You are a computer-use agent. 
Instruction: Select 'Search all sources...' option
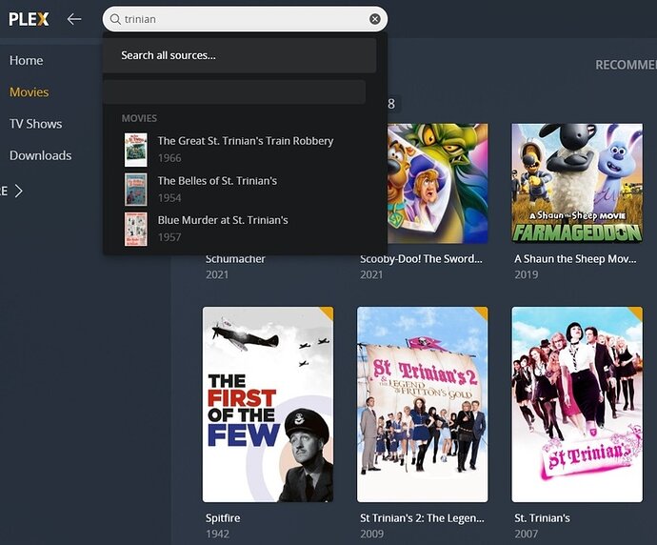[239, 55]
